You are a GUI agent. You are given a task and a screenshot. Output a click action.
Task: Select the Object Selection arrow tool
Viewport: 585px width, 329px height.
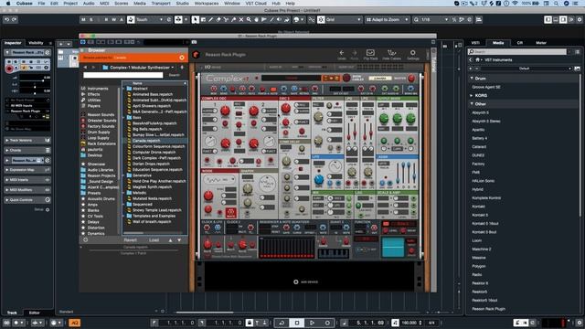point(195,19)
